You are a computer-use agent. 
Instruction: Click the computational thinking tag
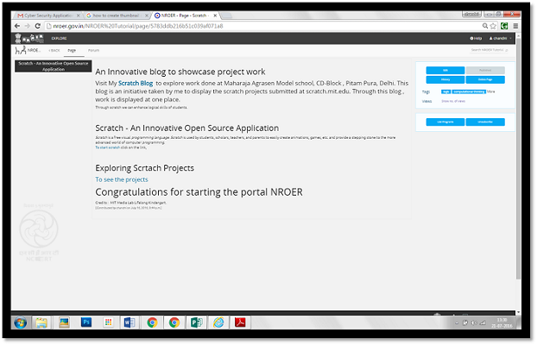pos(469,91)
